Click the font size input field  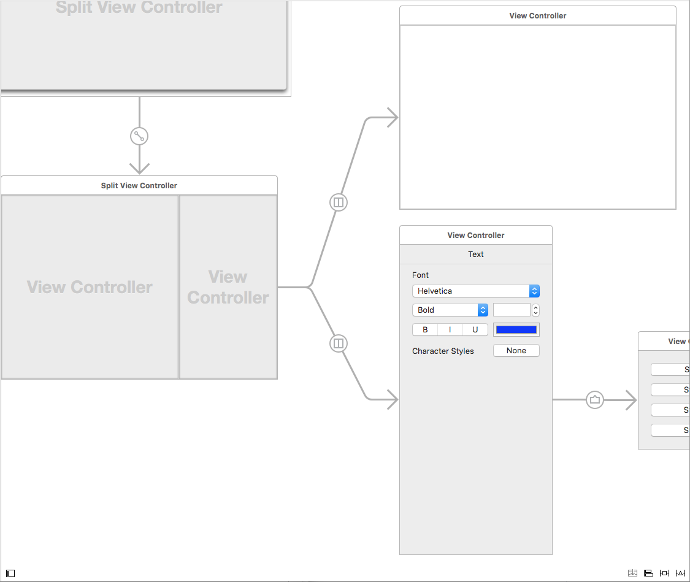[512, 310]
